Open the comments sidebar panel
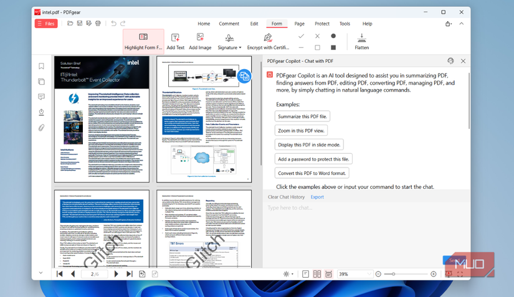 point(41,97)
